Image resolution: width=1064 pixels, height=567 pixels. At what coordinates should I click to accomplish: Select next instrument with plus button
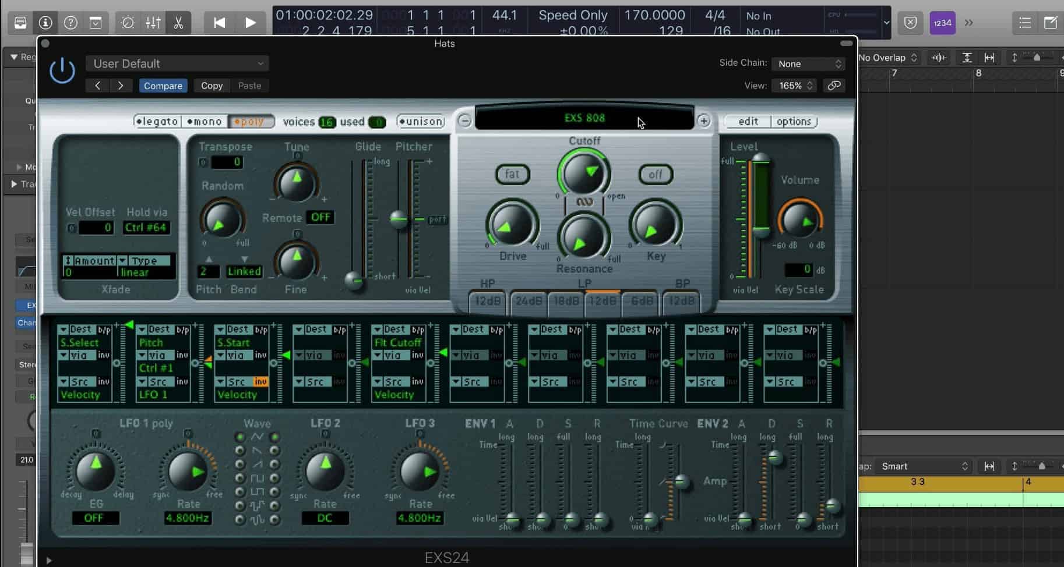pos(704,121)
